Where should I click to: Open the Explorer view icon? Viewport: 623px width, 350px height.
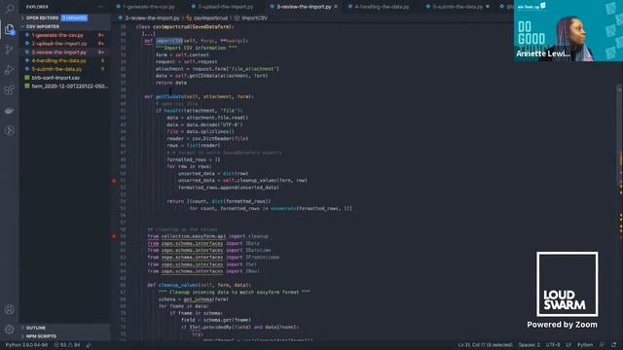(10, 29)
